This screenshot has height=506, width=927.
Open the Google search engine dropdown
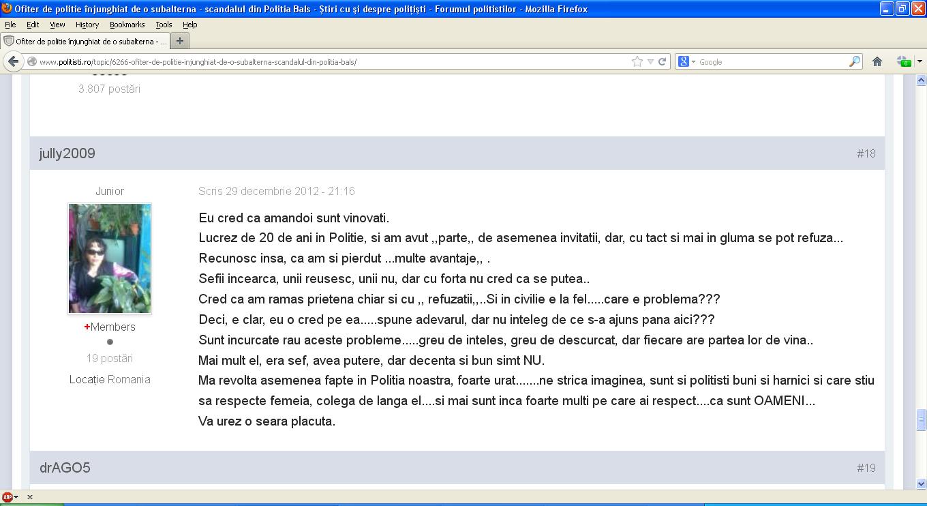pos(686,61)
